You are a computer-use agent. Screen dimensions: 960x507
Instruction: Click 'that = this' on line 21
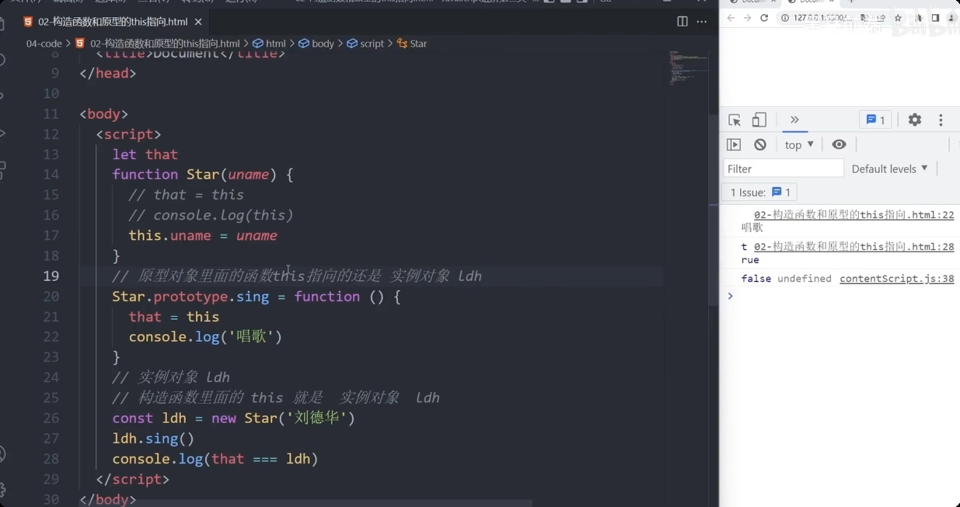tap(174, 317)
